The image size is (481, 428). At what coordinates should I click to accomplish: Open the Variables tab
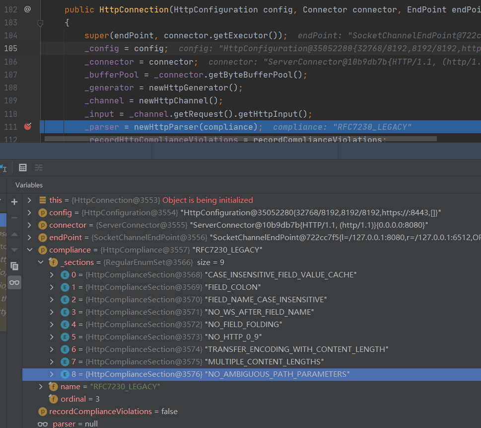click(29, 185)
